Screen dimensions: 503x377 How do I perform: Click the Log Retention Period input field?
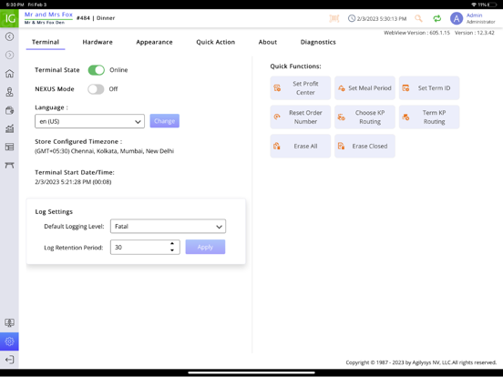pos(145,247)
